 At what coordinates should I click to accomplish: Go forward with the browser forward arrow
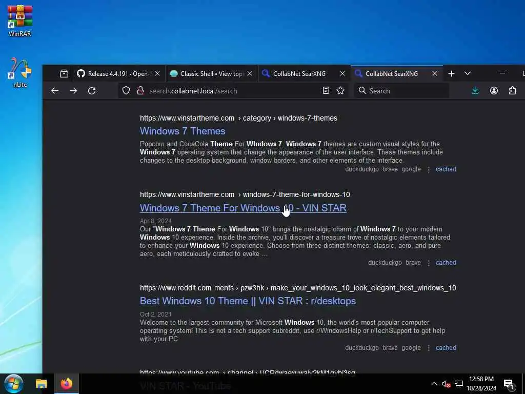click(73, 91)
